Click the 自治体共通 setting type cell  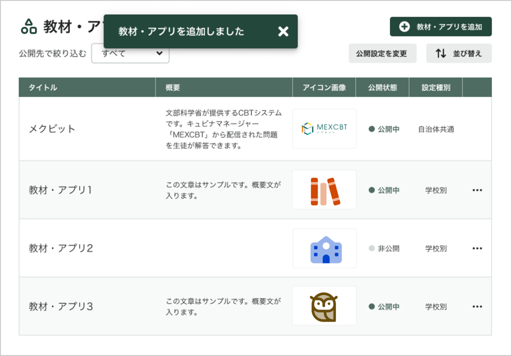coord(436,129)
